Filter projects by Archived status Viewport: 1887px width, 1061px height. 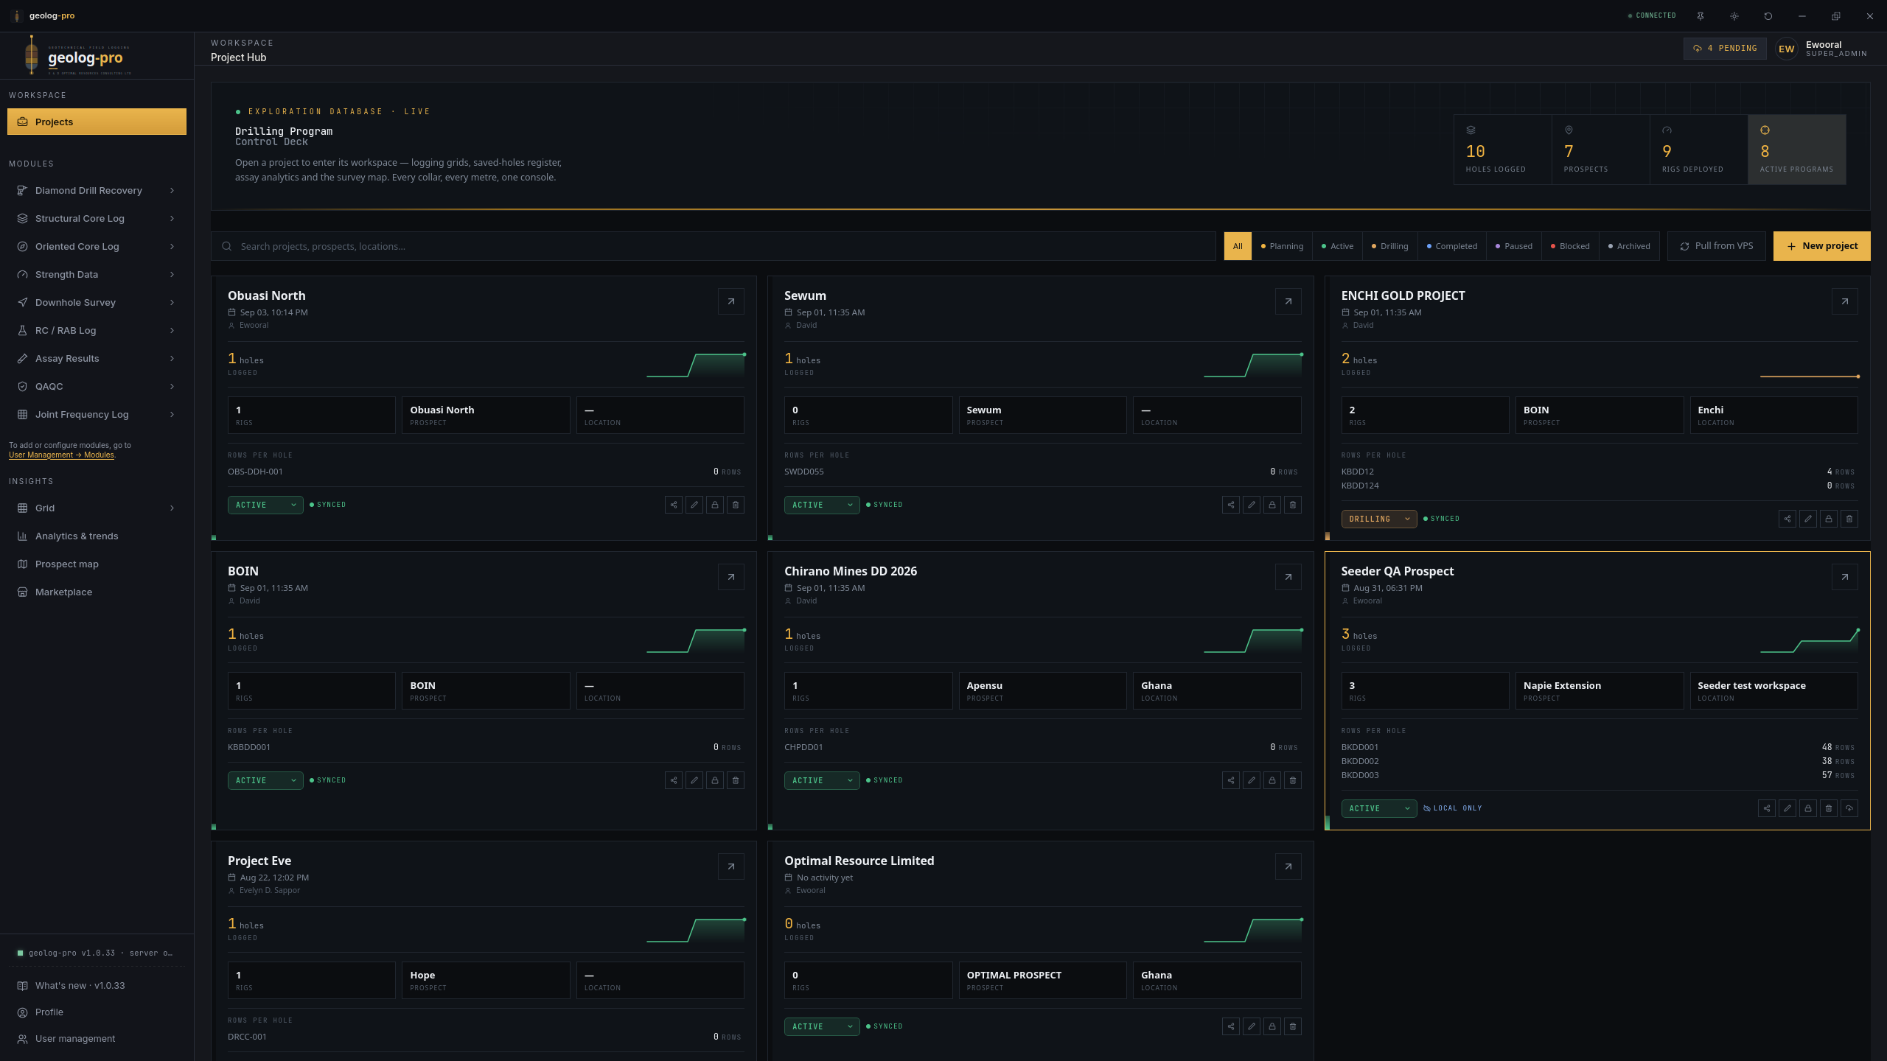pos(1630,246)
